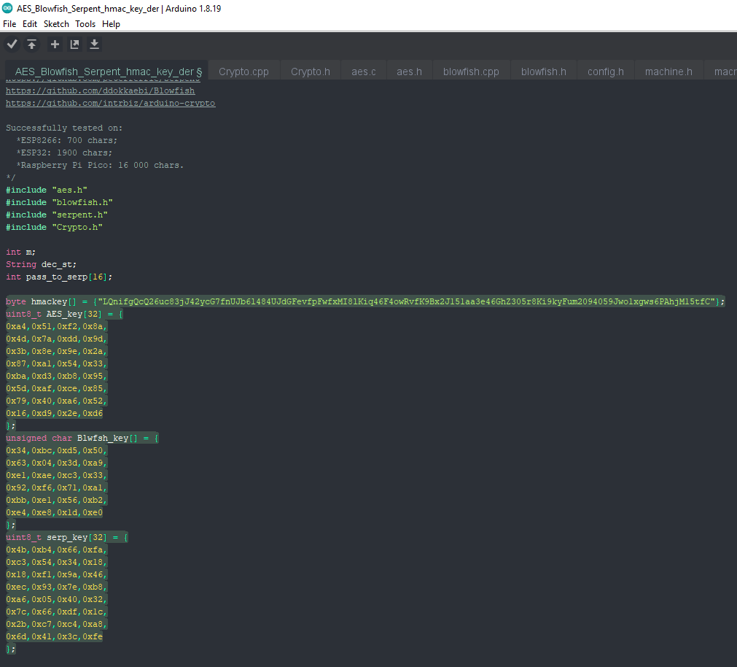The height and width of the screenshot is (667, 737).
Task: Click the #include "Crypto.h" line
Action: [54, 227]
